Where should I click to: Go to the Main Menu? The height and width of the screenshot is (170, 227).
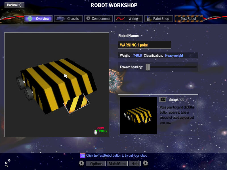117,164
